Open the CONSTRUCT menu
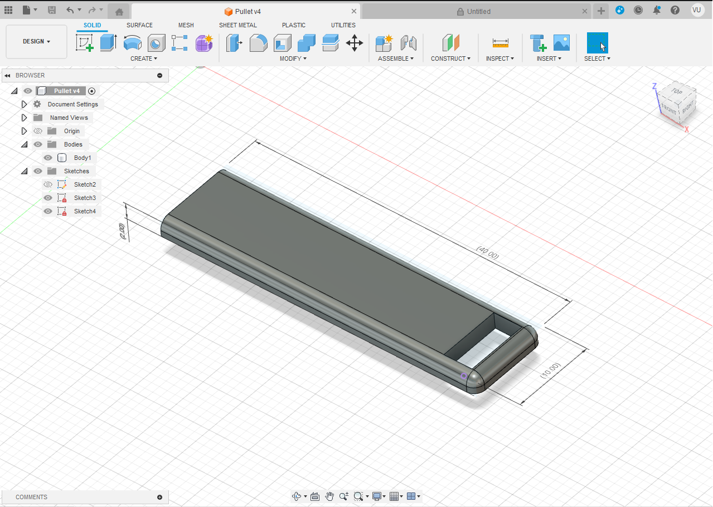 (x=450, y=58)
